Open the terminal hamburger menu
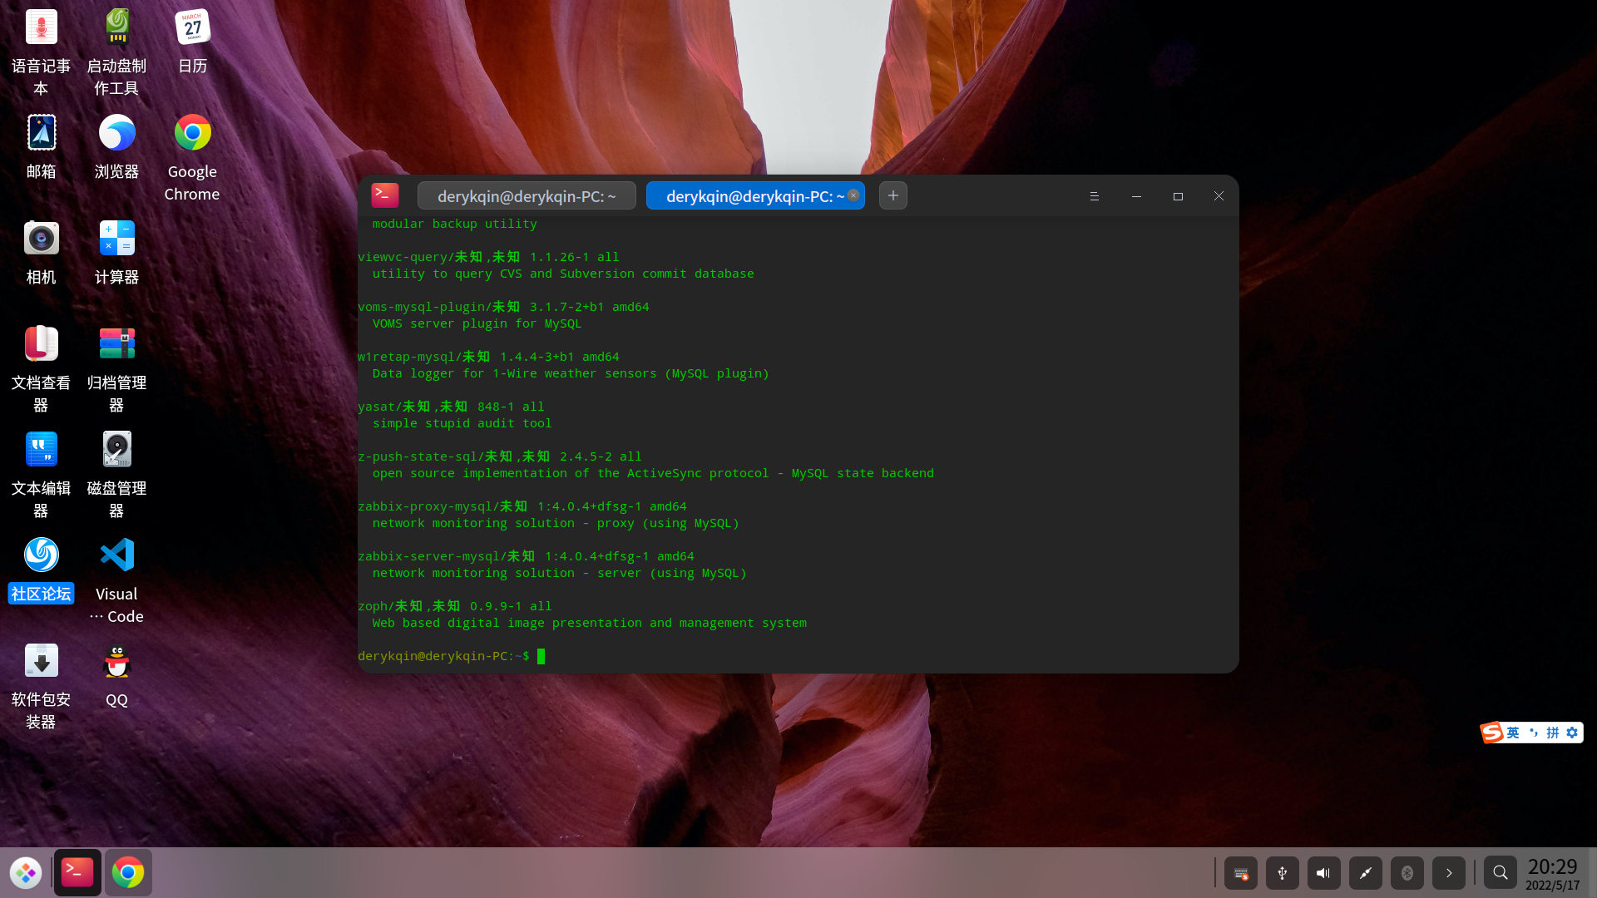The height and width of the screenshot is (898, 1597). [x=1094, y=196]
